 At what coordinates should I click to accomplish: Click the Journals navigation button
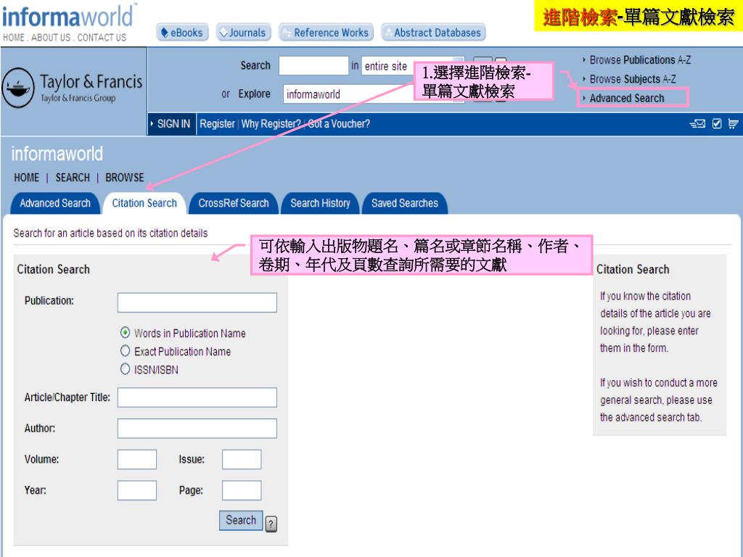point(244,33)
